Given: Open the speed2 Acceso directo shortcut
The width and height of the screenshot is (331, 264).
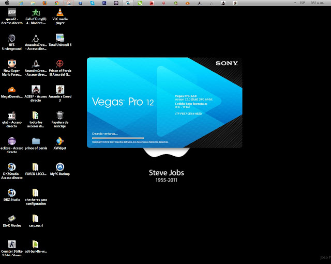Looking at the screenshot, I should point(12,16).
